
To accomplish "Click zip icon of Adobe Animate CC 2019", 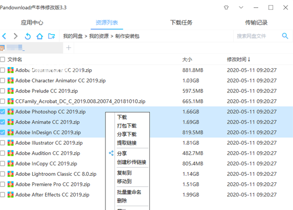I will [x=10, y=122].
